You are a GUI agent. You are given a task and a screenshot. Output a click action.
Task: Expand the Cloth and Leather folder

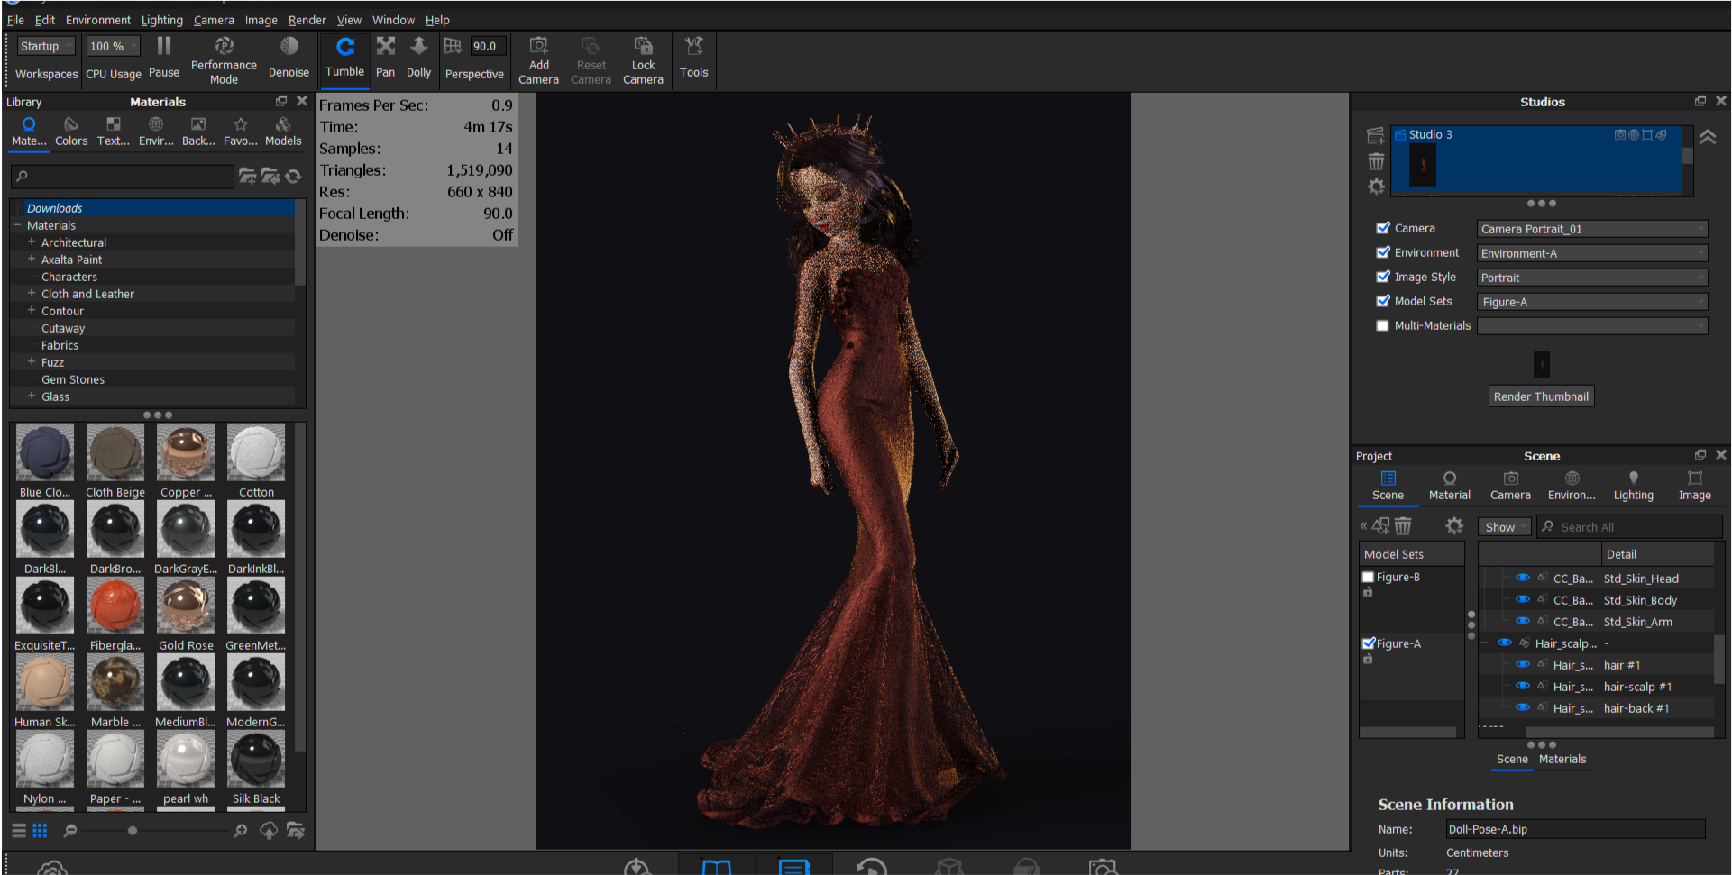(32, 293)
